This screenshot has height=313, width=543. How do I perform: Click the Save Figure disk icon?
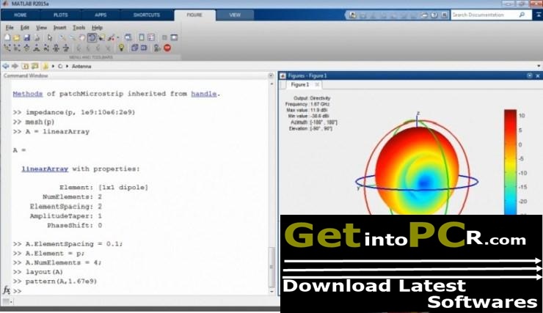[x=26, y=37]
